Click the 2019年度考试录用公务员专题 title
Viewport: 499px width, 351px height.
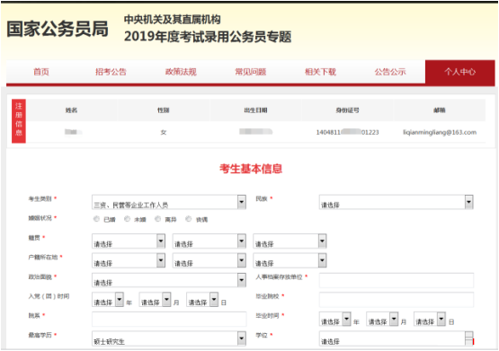click(208, 37)
